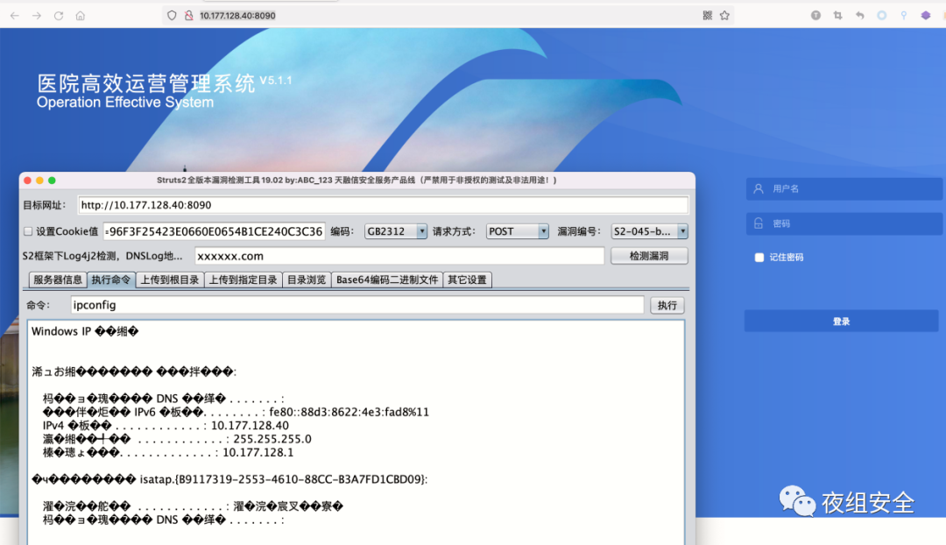Minimize the Struts2 tool window yellow button
Screen dimensions: 946x545
[39, 180]
